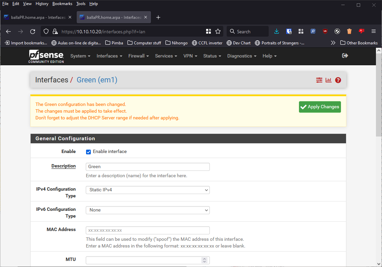Expand the Firewall navigation menu

(x=138, y=56)
